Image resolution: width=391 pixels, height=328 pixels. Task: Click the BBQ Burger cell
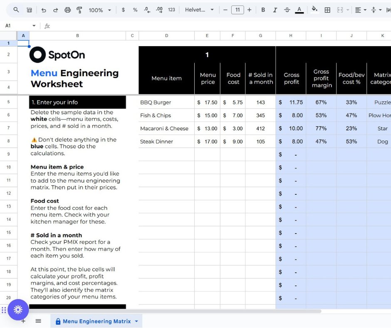[166, 102]
